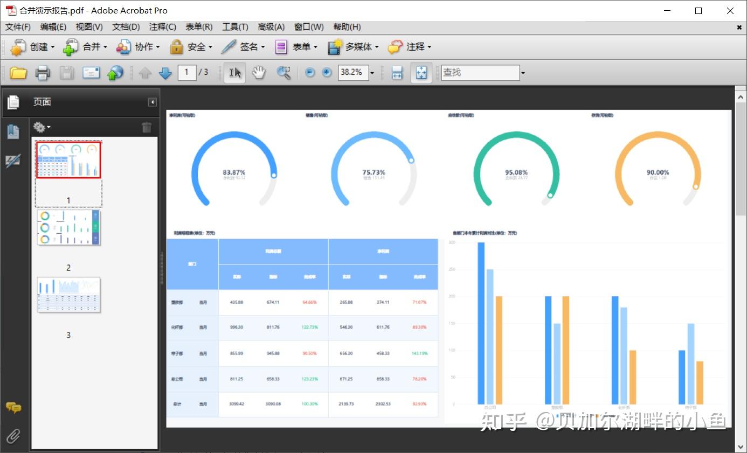747x453 pixels.
Task: Open a file with the folder icon
Action: point(18,72)
